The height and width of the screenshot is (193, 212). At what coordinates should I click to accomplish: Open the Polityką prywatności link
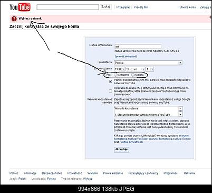pyautogui.click(x=131, y=142)
